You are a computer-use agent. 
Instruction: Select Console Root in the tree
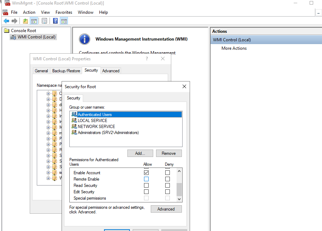(x=23, y=30)
